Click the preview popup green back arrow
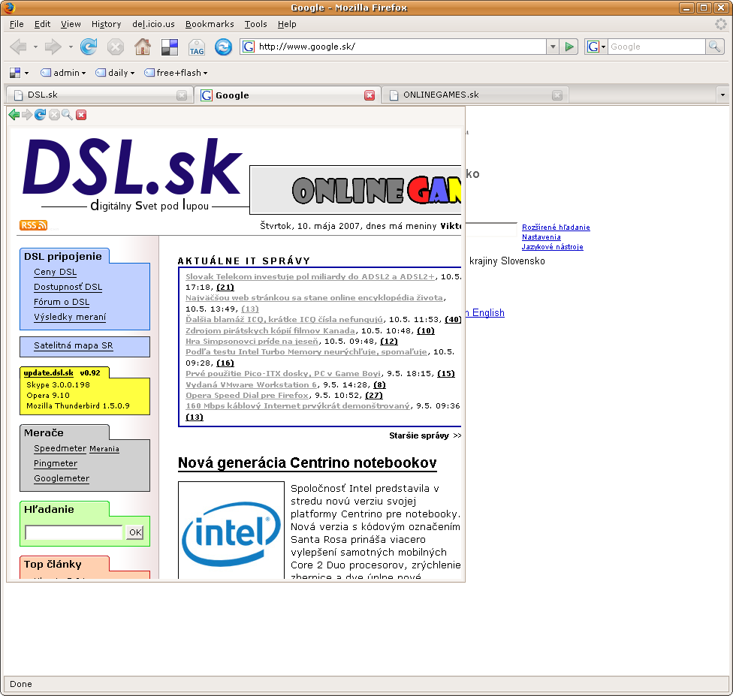Viewport: 733px width, 696px height. click(x=14, y=115)
